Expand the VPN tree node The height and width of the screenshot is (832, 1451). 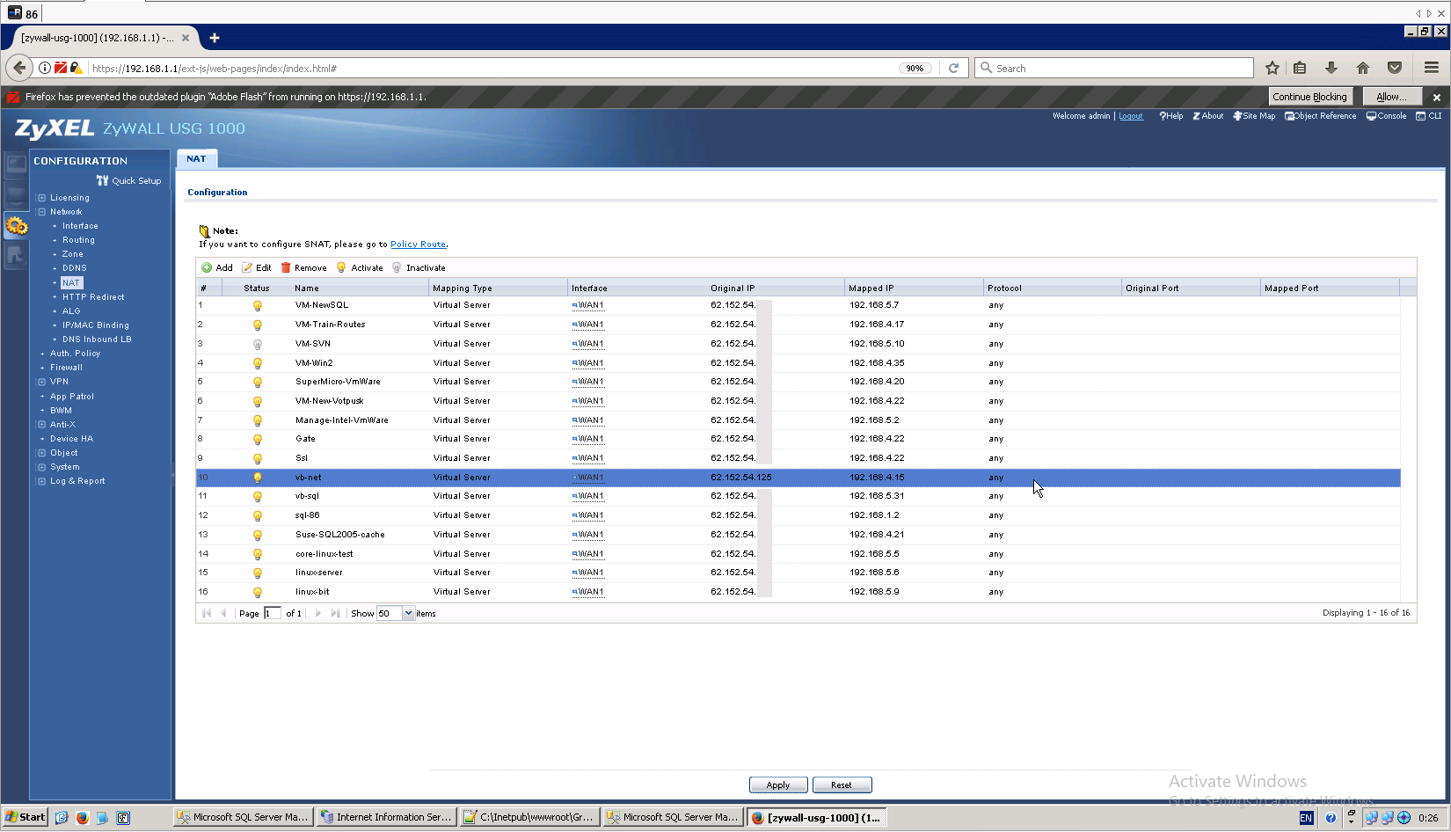(41, 382)
